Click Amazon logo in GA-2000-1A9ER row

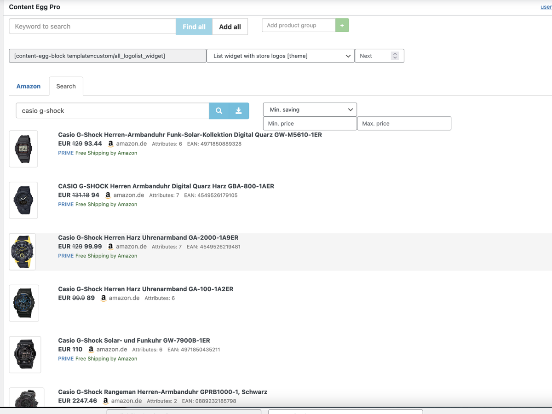(111, 247)
